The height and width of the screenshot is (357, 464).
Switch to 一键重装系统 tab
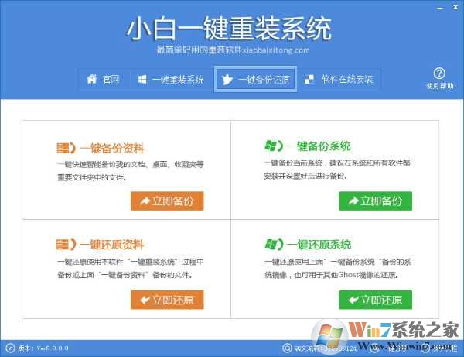pyautogui.click(x=171, y=79)
